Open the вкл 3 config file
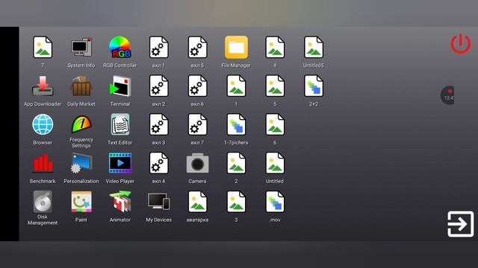The width and height of the screenshot is (478, 268). pos(159,124)
